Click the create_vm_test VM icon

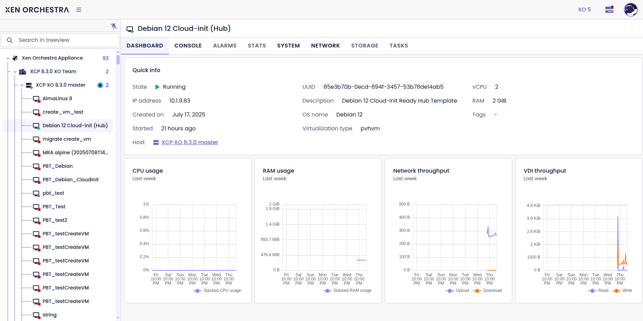point(36,112)
